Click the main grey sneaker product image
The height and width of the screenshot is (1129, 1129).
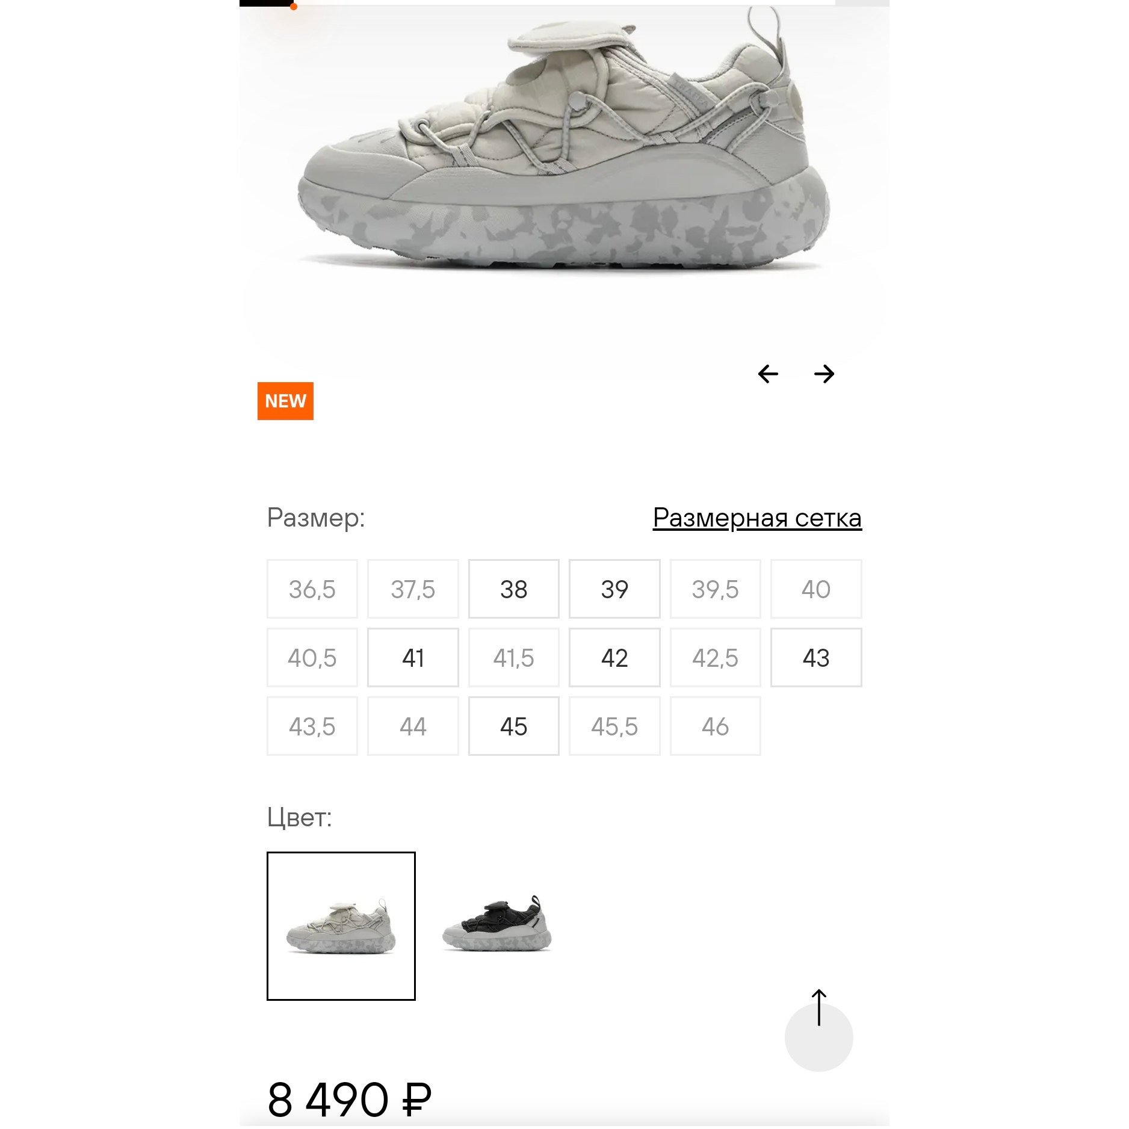click(x=564, y=144)
